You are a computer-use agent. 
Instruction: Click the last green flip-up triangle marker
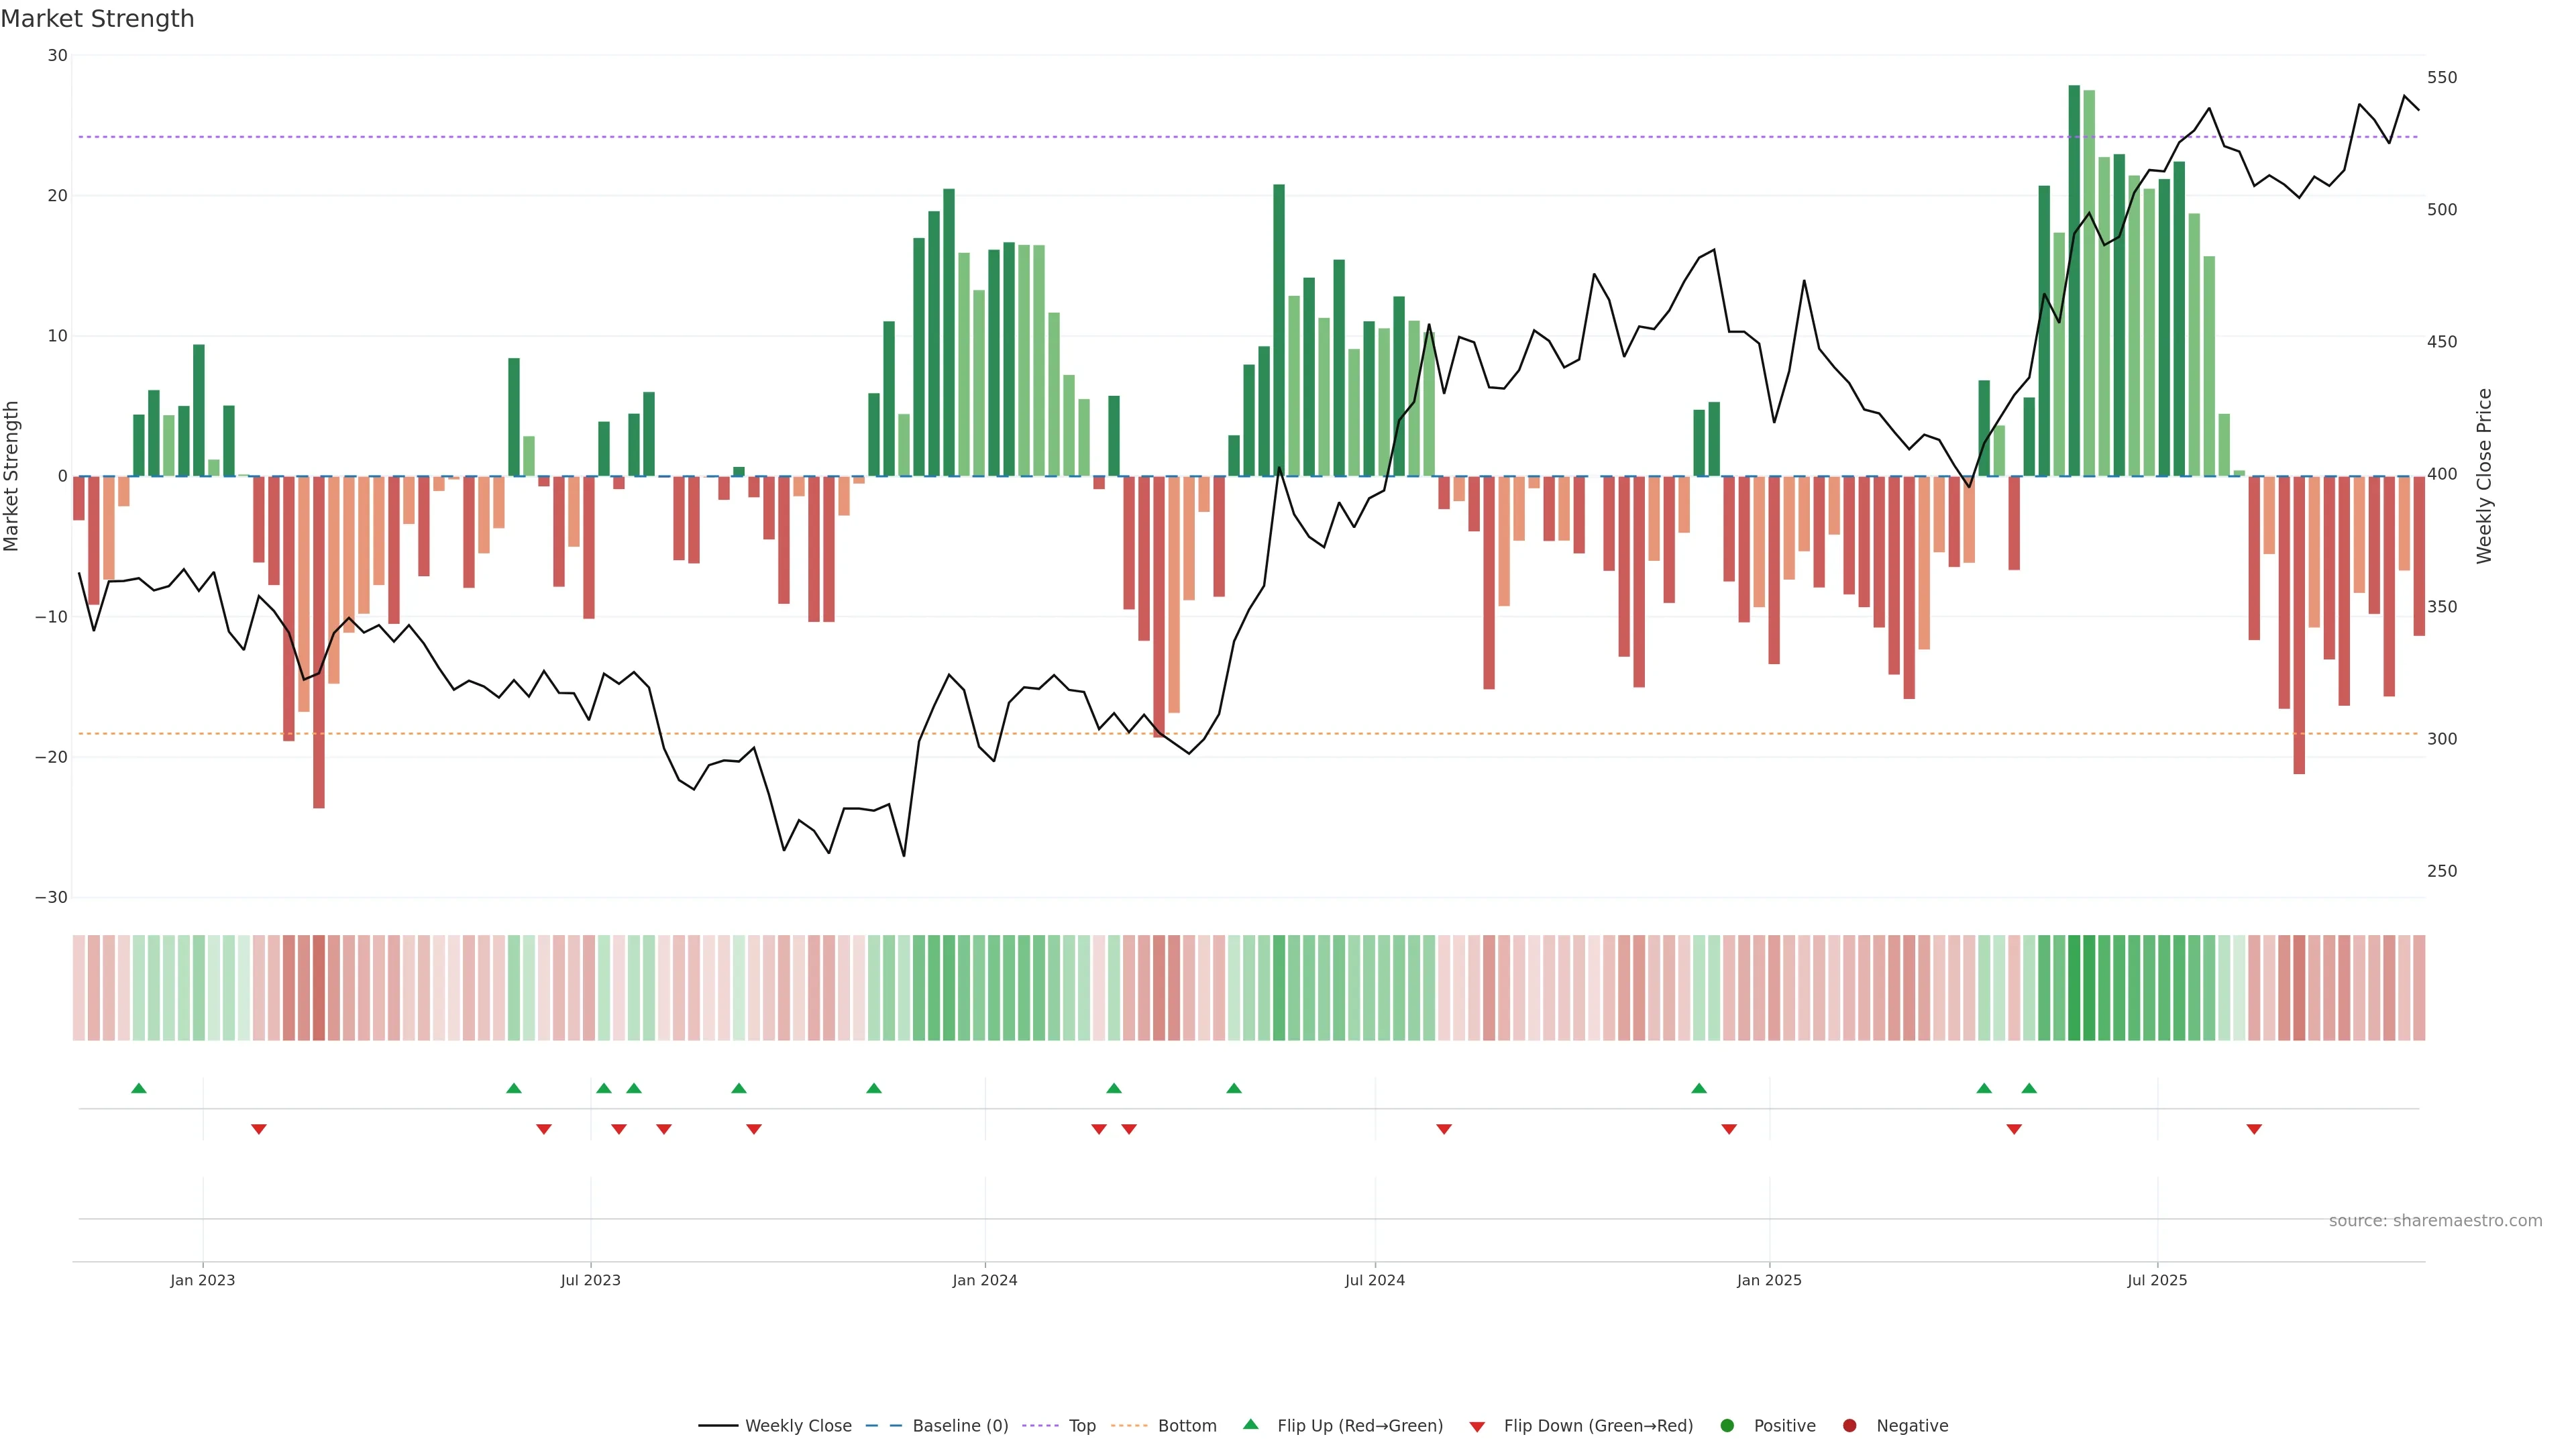click(2029, 1088)
